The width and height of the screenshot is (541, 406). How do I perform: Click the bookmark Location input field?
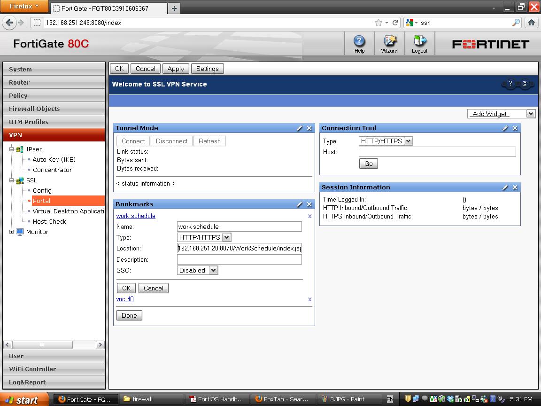pos(240,248)
